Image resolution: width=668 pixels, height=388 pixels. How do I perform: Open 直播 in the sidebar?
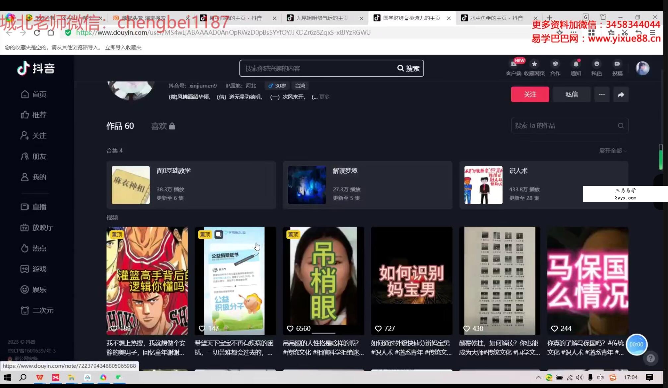tap(33, 207)
